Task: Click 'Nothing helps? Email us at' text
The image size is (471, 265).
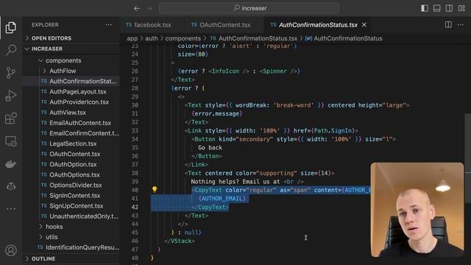Action: [x=235, y=182]
